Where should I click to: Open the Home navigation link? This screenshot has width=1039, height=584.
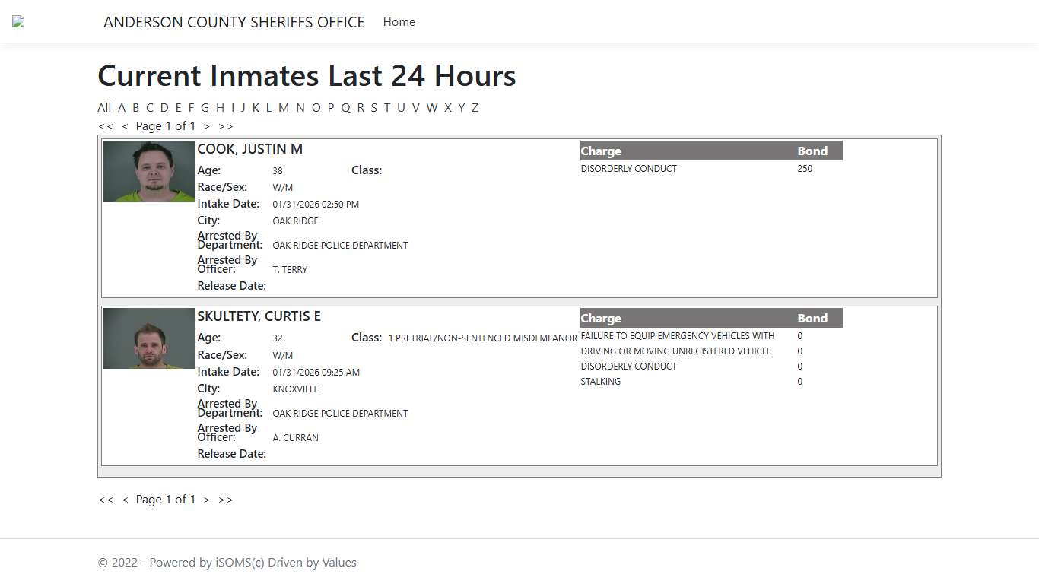(x=399, y=22)
